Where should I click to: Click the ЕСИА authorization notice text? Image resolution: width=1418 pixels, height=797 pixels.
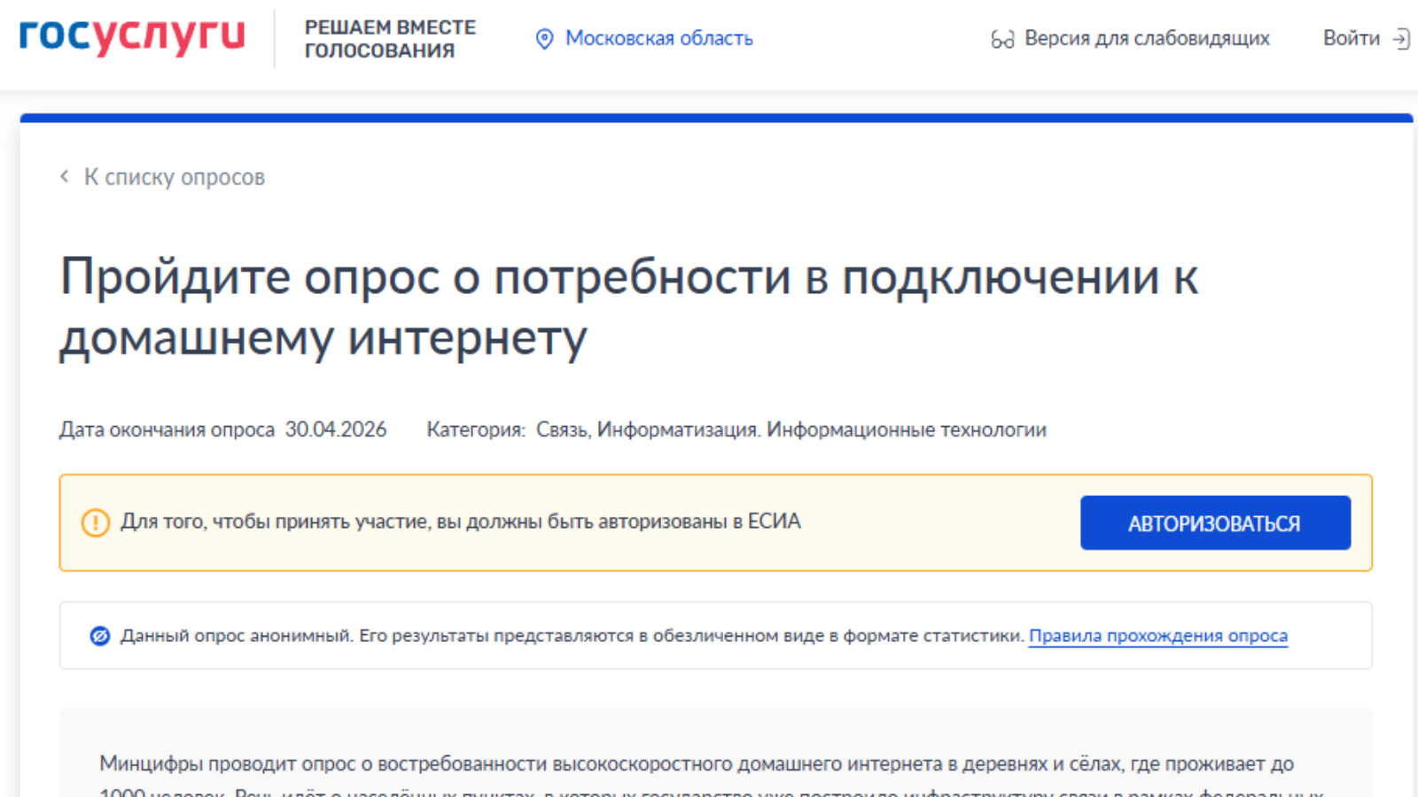[460, 522]
